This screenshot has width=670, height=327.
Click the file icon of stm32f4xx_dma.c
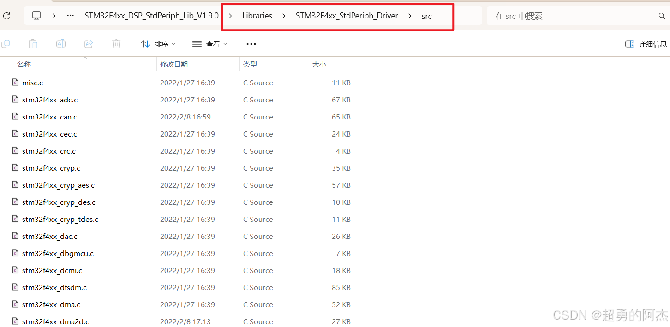coord(15,304)
